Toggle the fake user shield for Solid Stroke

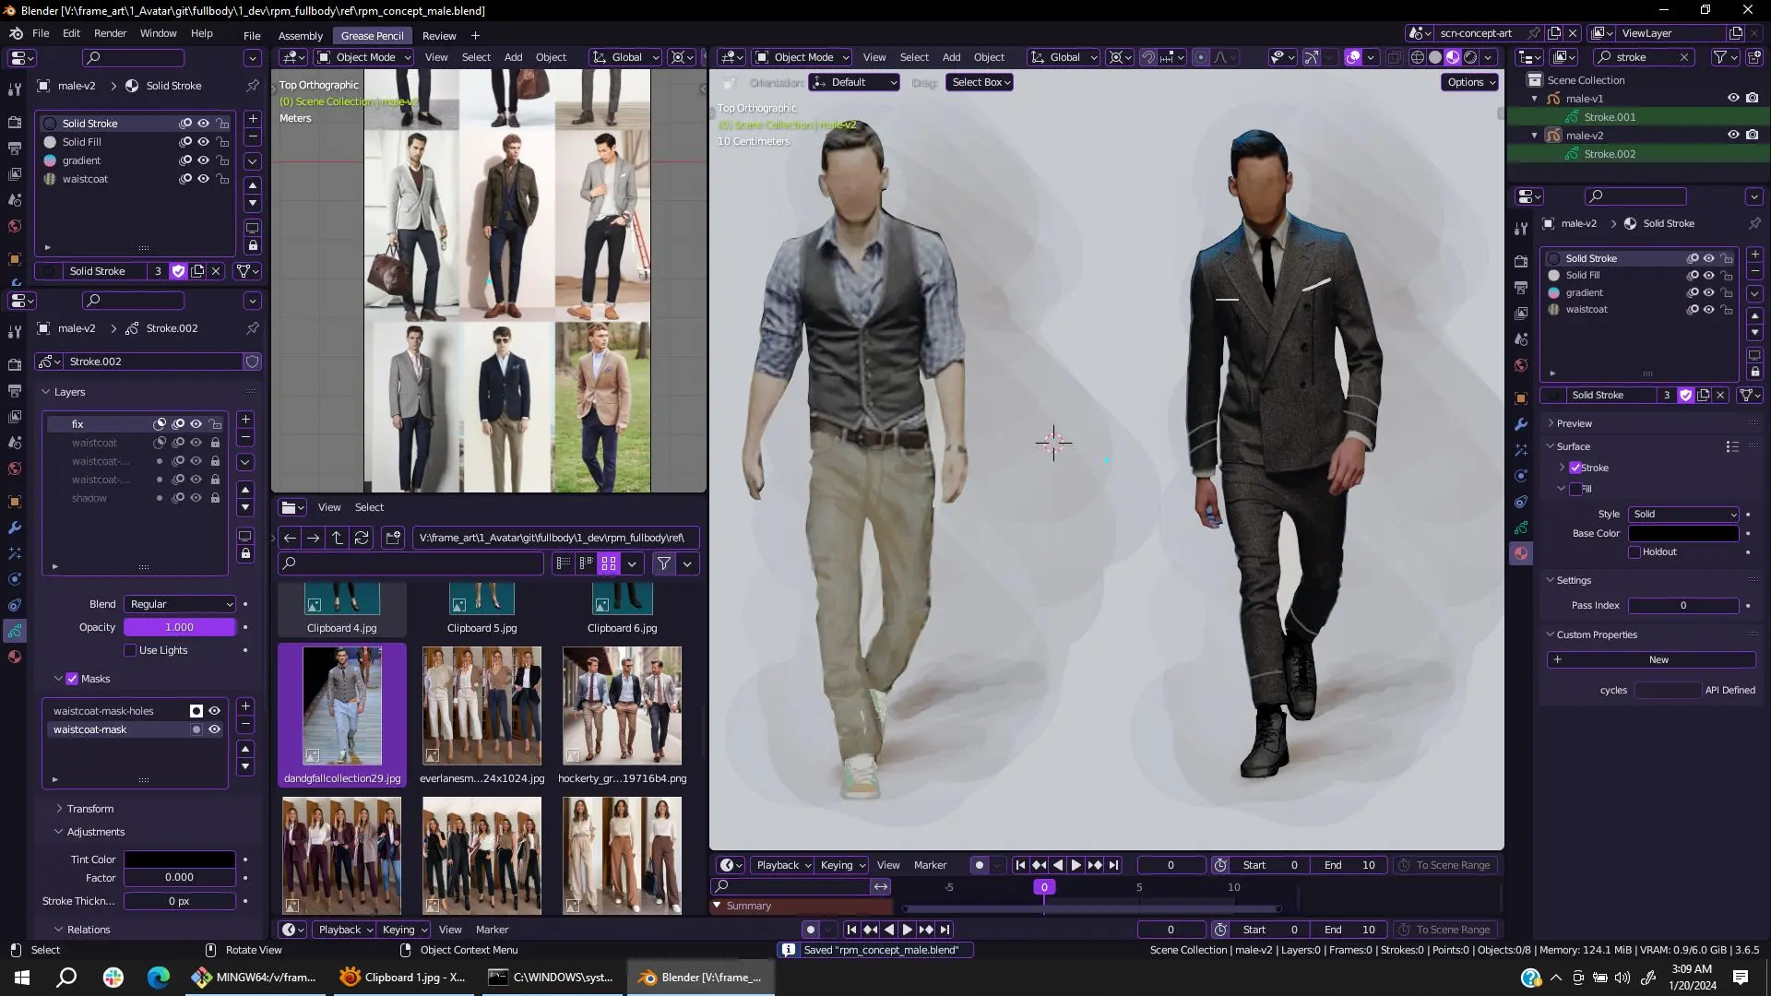click(x=178, y=271)
